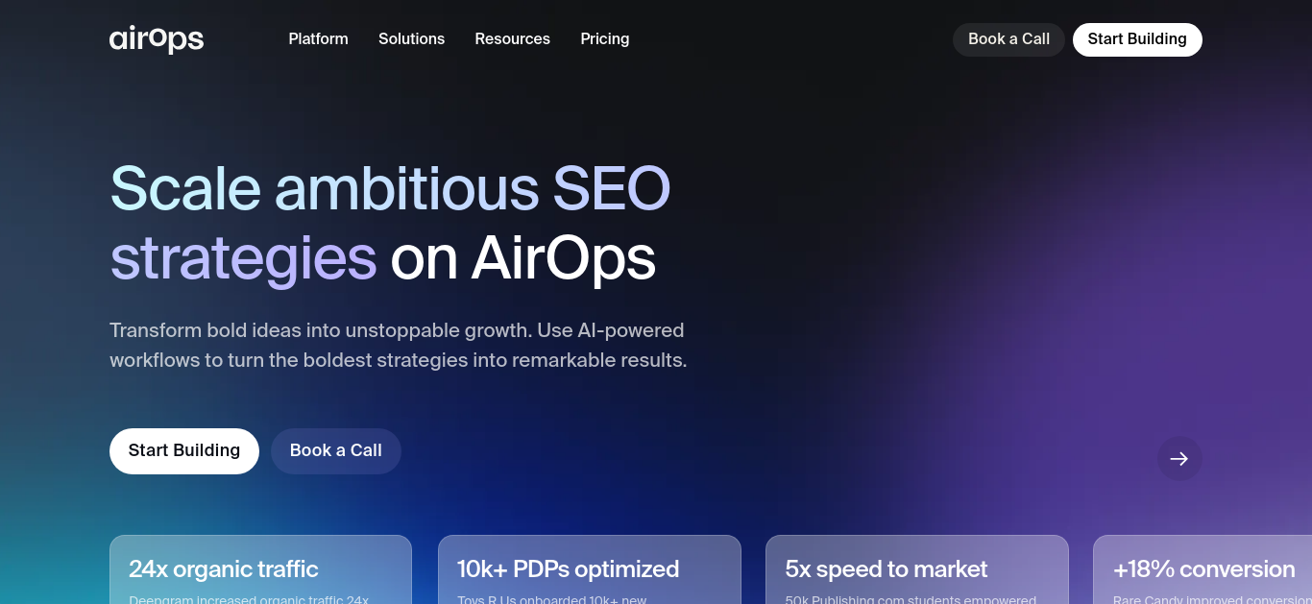1312x604 pixels.
Task: Advance the carousel with the right arrow
Action: [x=1179, y=459]
